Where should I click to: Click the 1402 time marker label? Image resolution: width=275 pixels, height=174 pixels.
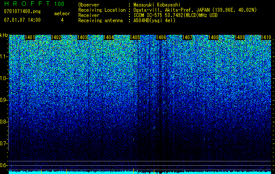click(x=56, y=37)
